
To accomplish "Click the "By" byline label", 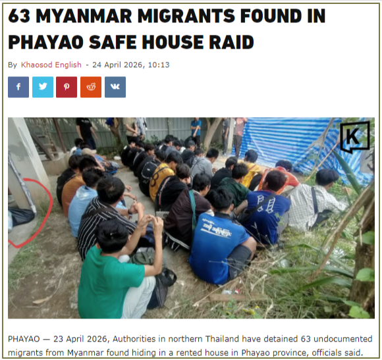I will click(13, 65).
